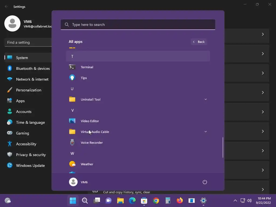Screen dimensions: 276x207
Task: Open taskbar Search
Action: 85,201
